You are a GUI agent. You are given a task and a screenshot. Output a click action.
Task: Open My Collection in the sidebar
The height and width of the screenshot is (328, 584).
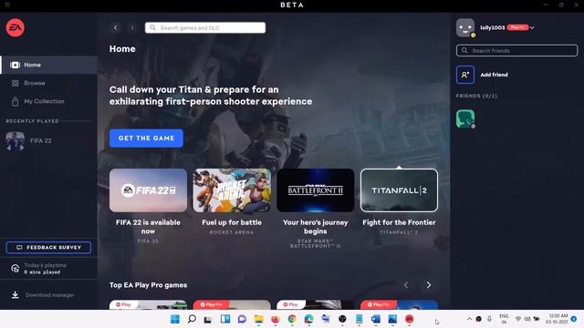(49, 101)
